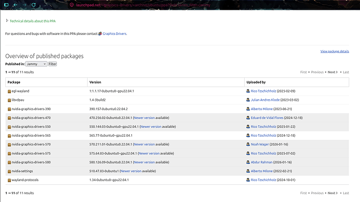
Task: Click the top Next pagination link
Action: coord(333,72)
